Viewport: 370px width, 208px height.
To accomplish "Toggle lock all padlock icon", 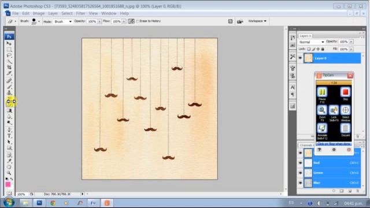I will pyautogui.click(x=323, y=49).
